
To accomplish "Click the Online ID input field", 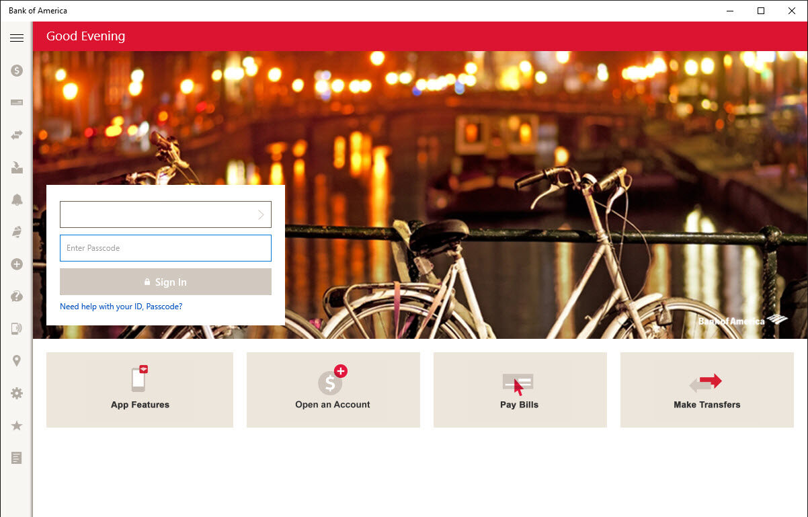I will (165, 214).
